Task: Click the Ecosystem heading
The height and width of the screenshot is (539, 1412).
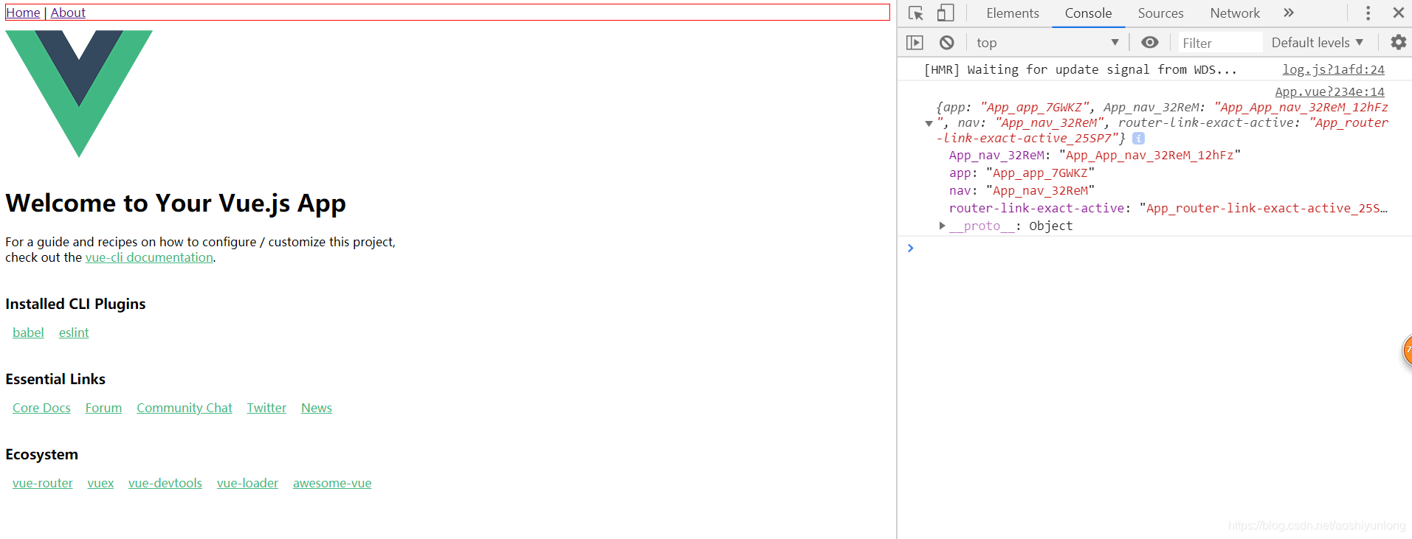Action: [41, 454]
